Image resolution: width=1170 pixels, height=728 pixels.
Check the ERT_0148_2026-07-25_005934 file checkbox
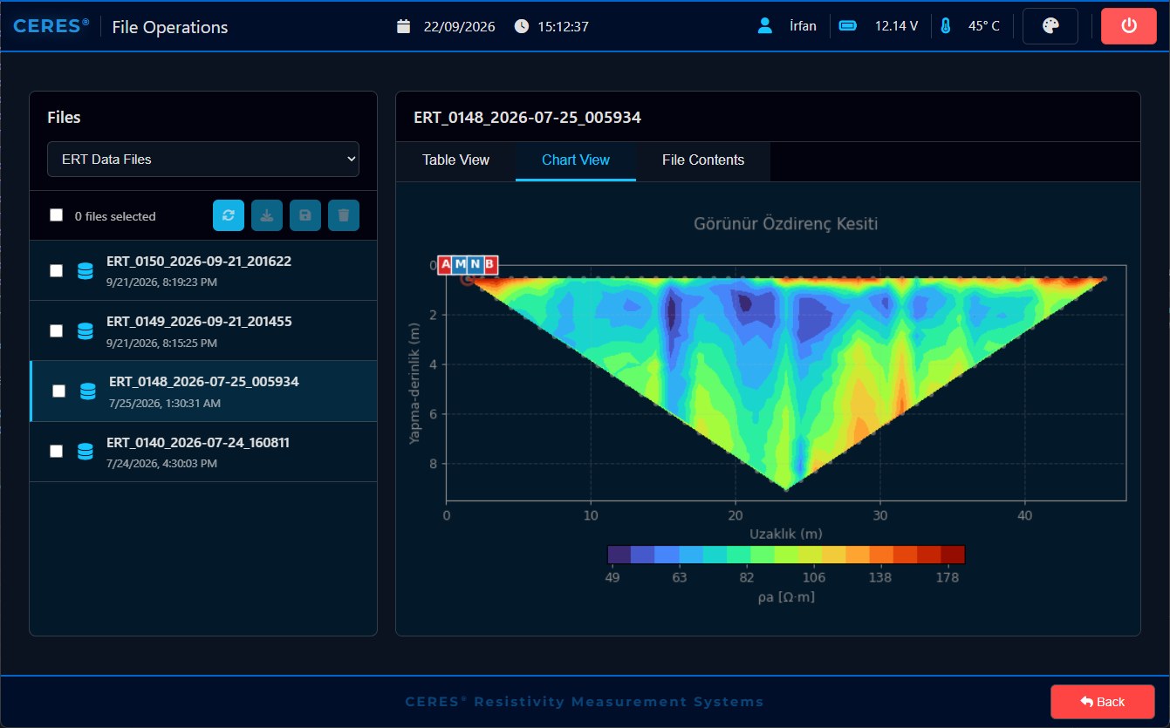click(58, 391)
